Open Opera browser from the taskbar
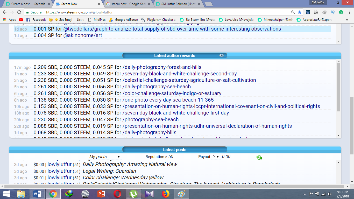 [x=117, y=194]
